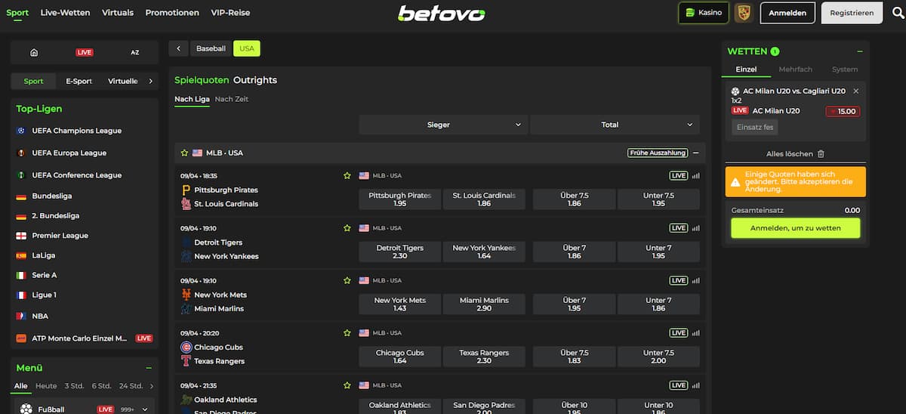Click the Anmelden login button

click(x=787, y=13)
